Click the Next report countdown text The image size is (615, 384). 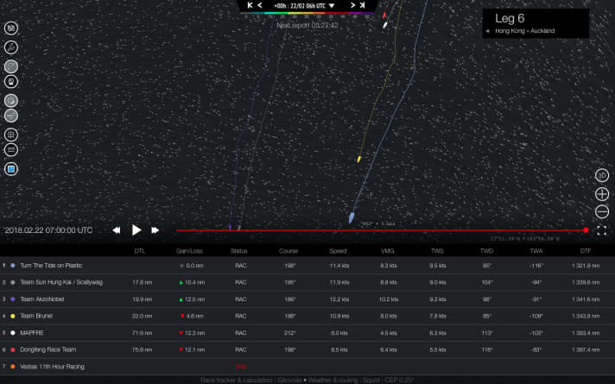point(307,25)
